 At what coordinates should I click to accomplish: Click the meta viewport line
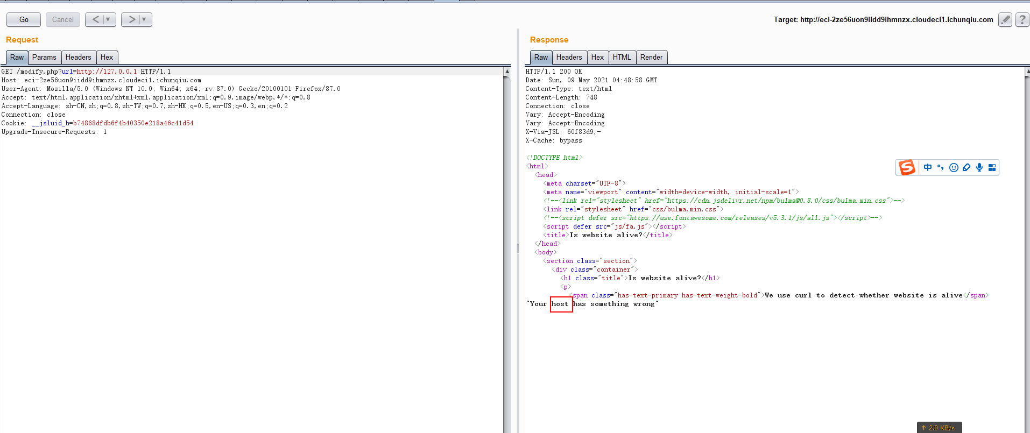tap(671, 192)
